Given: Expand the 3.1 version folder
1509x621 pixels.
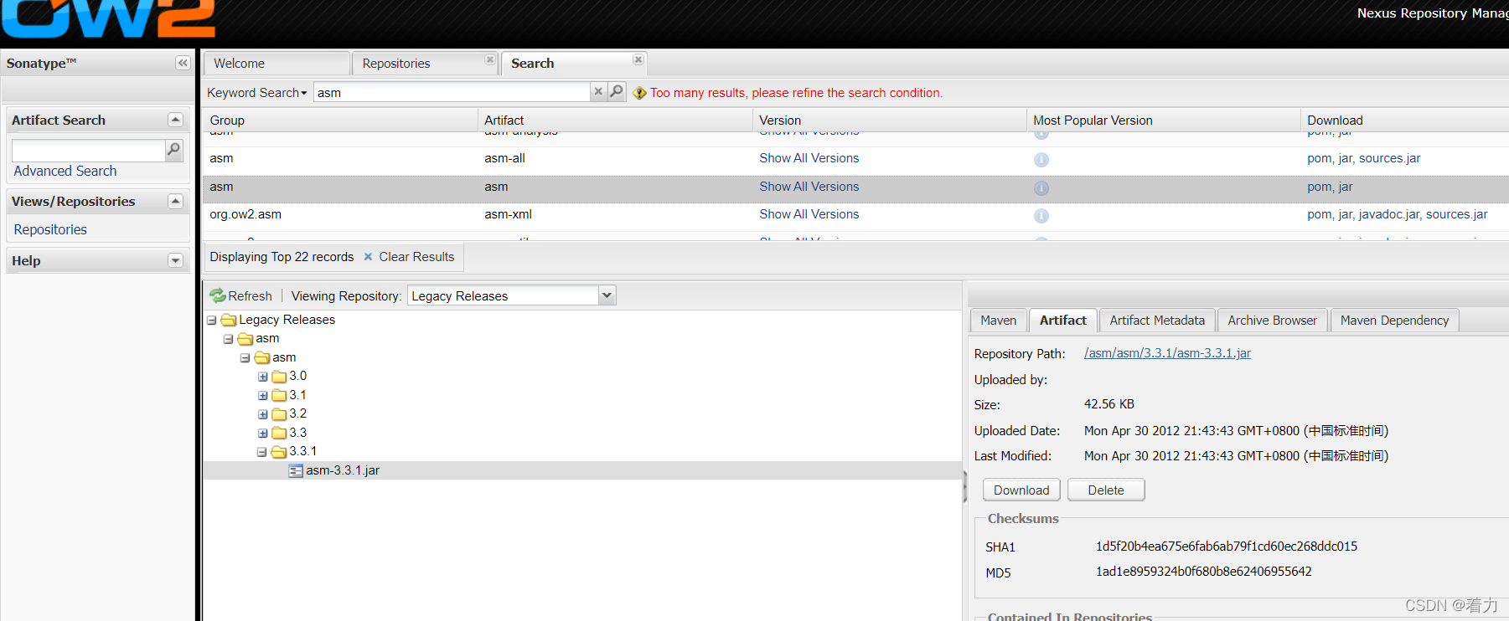Looking at the screenshot, I should click(262, 396).
